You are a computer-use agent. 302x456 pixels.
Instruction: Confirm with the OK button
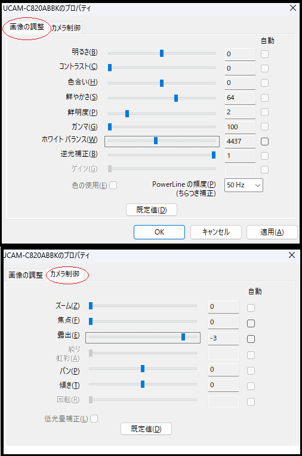tap(159, 232)
